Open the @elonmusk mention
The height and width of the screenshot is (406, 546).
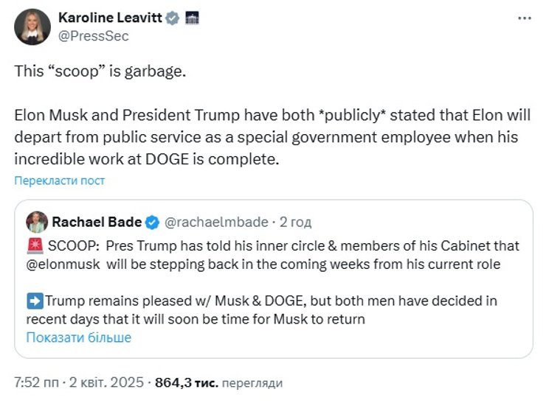(68, 264)
